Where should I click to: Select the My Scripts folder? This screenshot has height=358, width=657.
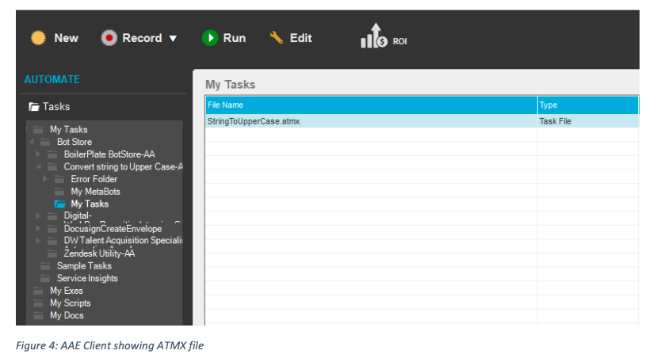71,303
